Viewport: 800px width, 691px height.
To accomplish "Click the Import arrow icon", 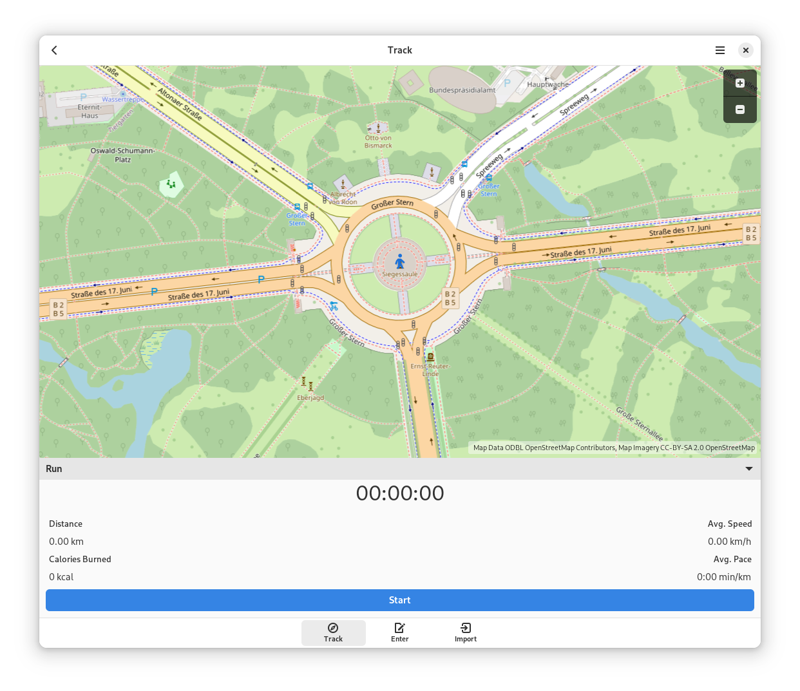I will (466, 628).
